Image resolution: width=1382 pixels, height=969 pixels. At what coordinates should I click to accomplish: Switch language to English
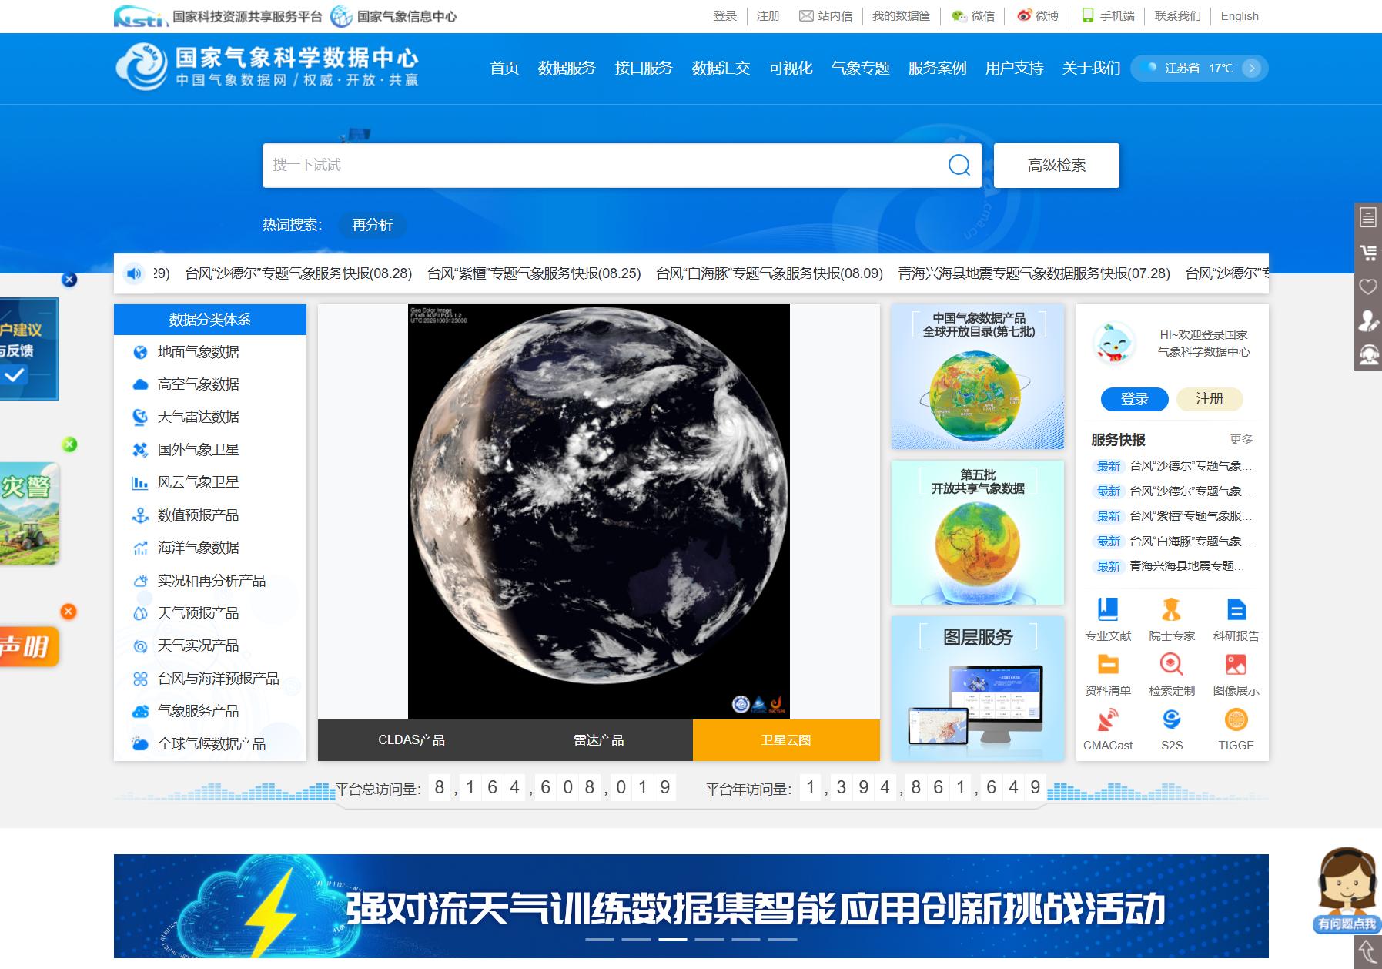[1240, 16]
